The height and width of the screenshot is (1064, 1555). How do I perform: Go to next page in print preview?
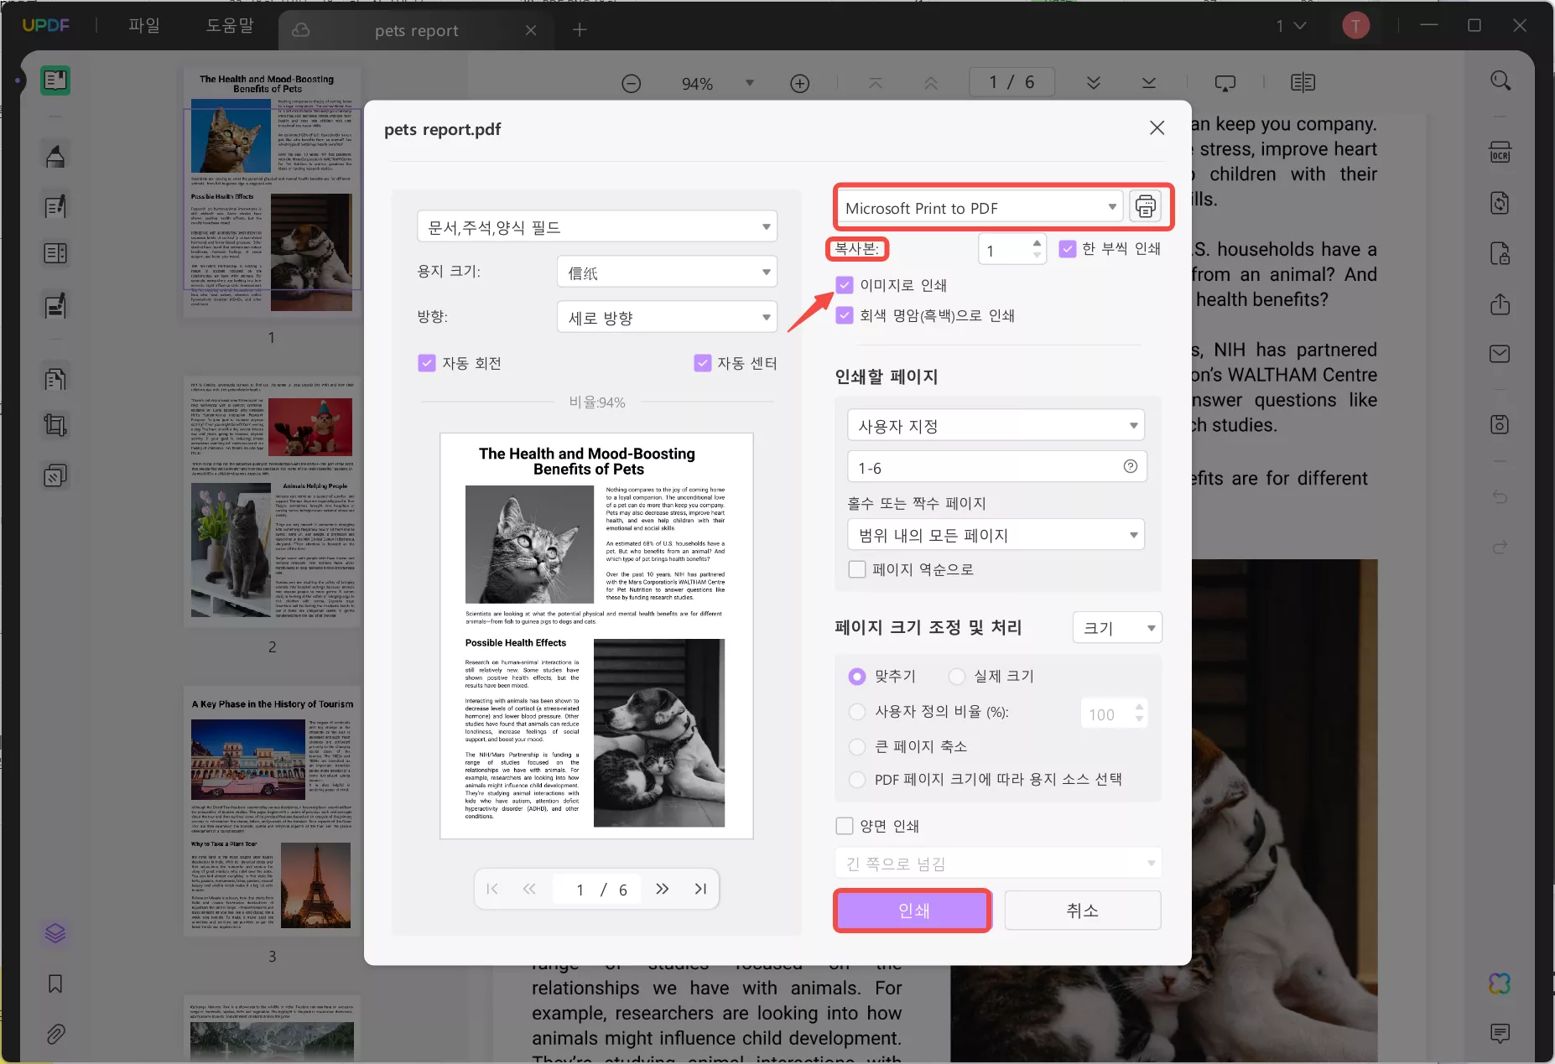662,889
